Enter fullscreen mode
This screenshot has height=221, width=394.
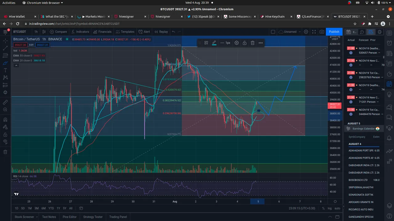(314, 32)
